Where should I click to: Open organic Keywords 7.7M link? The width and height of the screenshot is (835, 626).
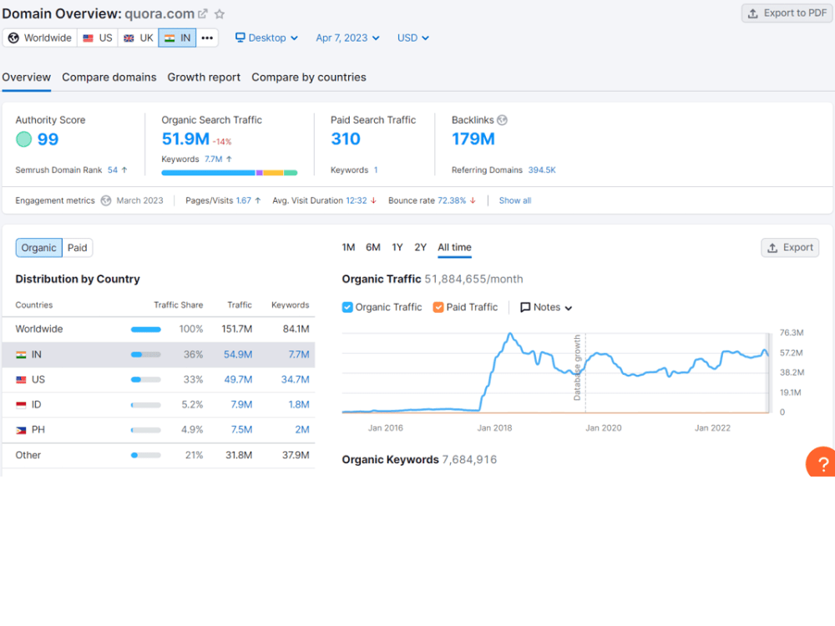click(x=214, y=159)
